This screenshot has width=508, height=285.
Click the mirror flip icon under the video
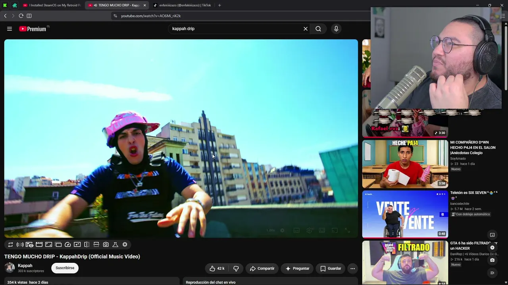click(87, 245)
